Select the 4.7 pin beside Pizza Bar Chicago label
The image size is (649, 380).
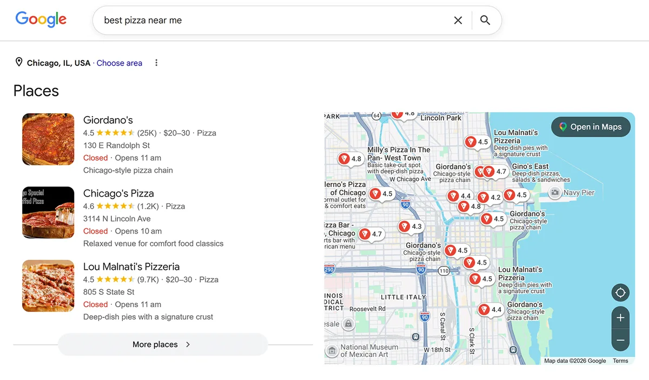[x=371, y=234]
